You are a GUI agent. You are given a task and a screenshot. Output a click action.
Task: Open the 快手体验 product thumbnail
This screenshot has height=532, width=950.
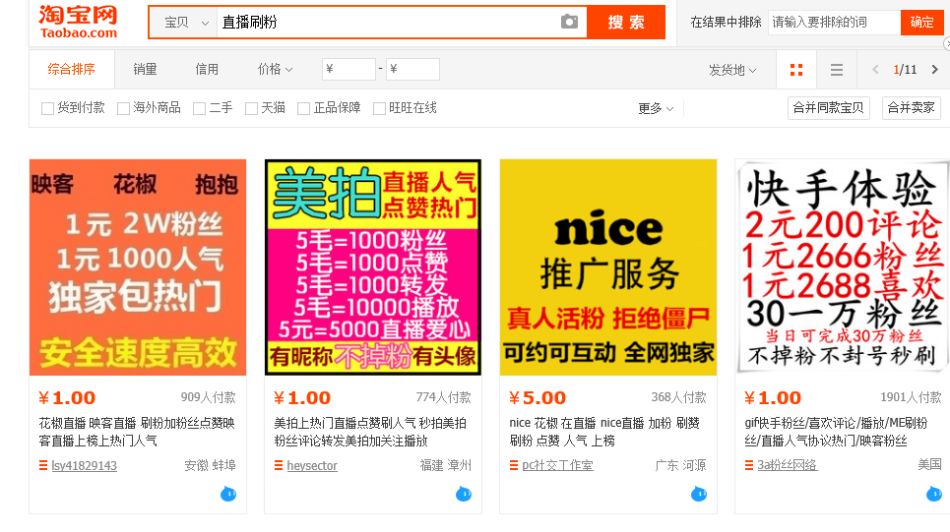tap(842, 267)
